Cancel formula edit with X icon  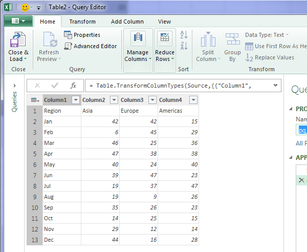pos(37,86)
